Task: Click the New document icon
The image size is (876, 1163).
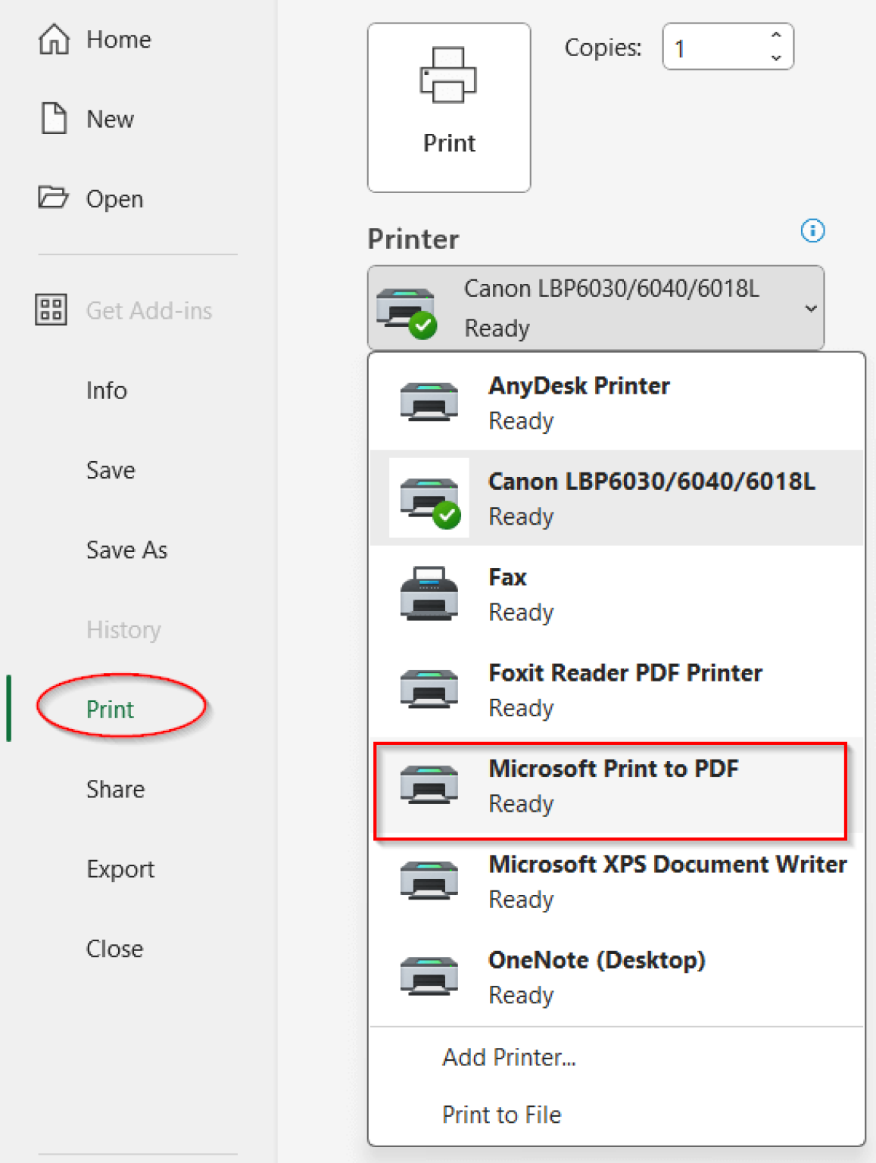Action: click(53, 118)
